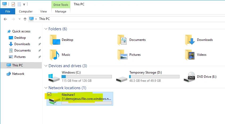This screenshot has height=124, width=225.
Task: Switch to the View ribbon tab
Action: pos(43,11)
